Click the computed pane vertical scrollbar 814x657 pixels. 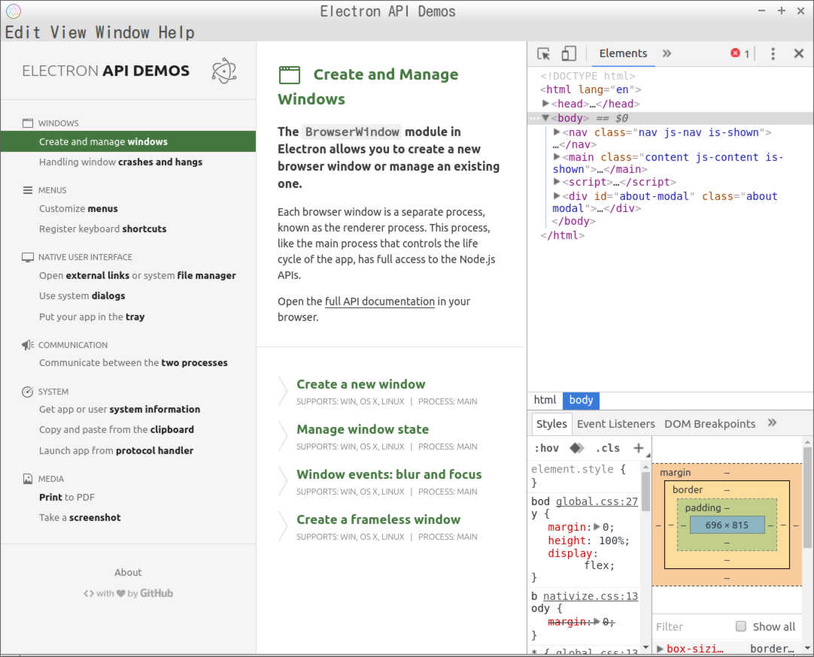808,498
